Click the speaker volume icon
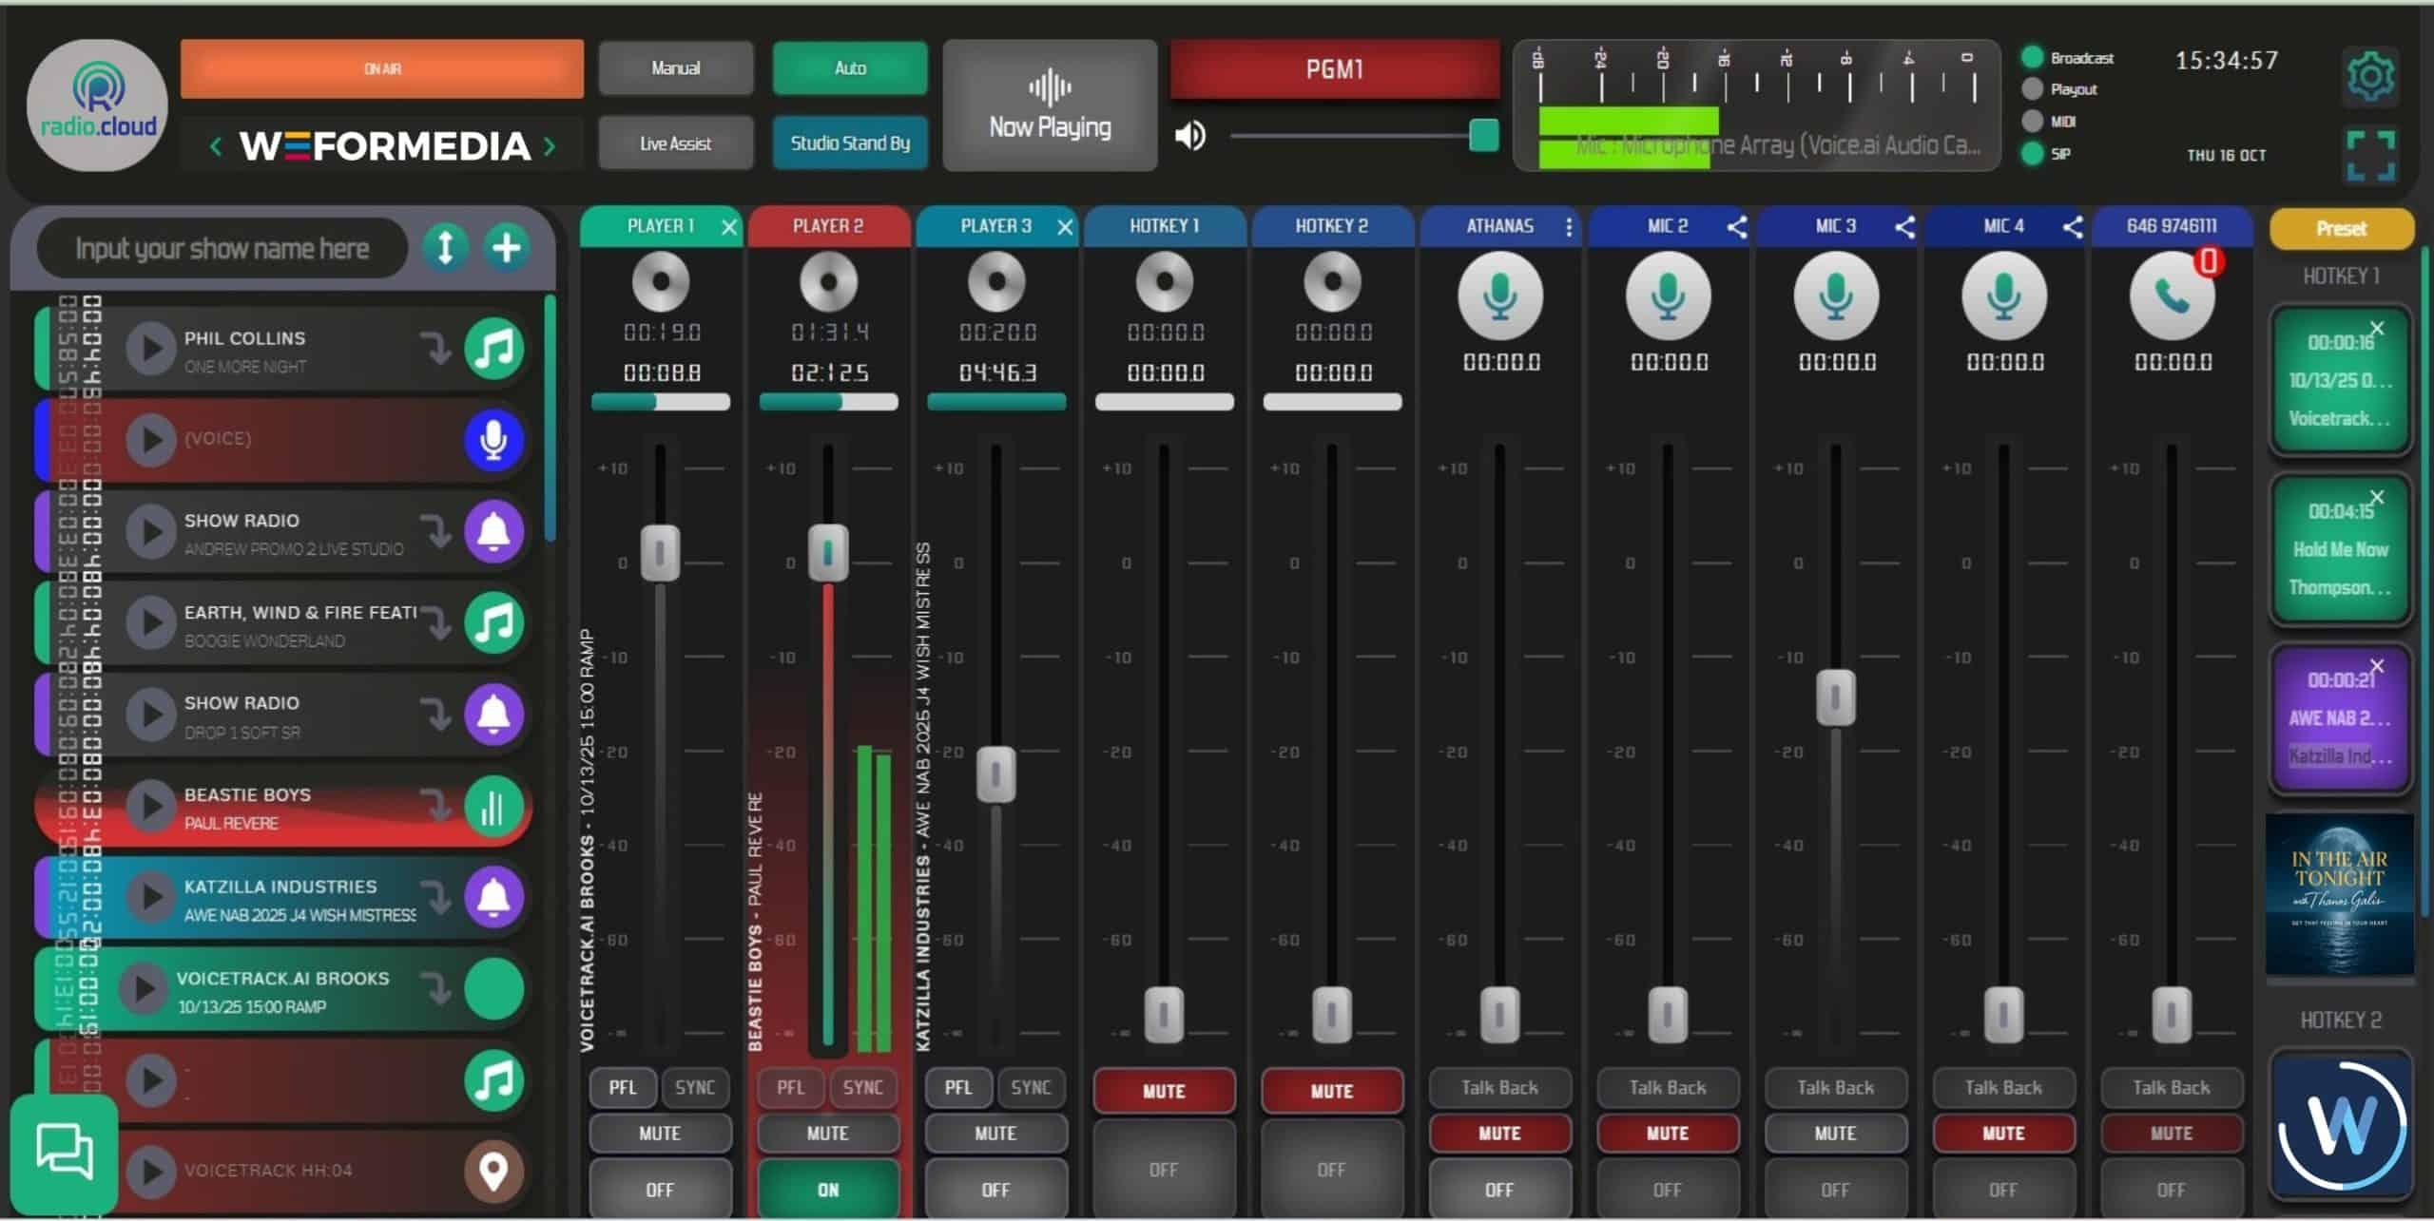The image size is (2434, 1221). [1190, 136]
